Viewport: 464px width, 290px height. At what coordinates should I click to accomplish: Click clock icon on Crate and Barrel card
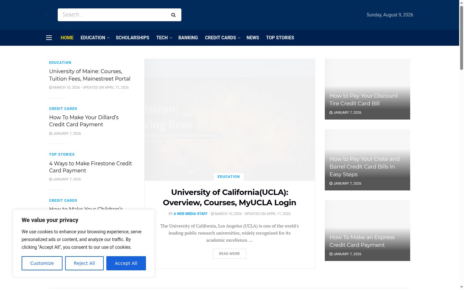(331, 183)
